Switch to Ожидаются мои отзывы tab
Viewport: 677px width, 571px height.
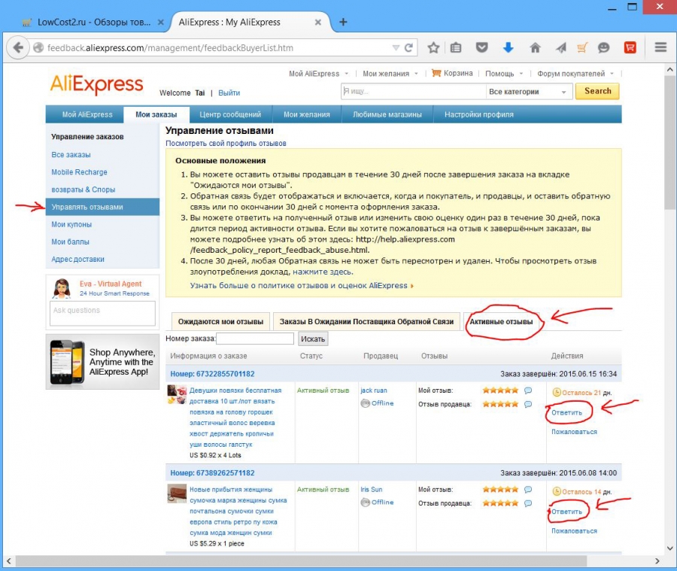click(x=220, y=322)
